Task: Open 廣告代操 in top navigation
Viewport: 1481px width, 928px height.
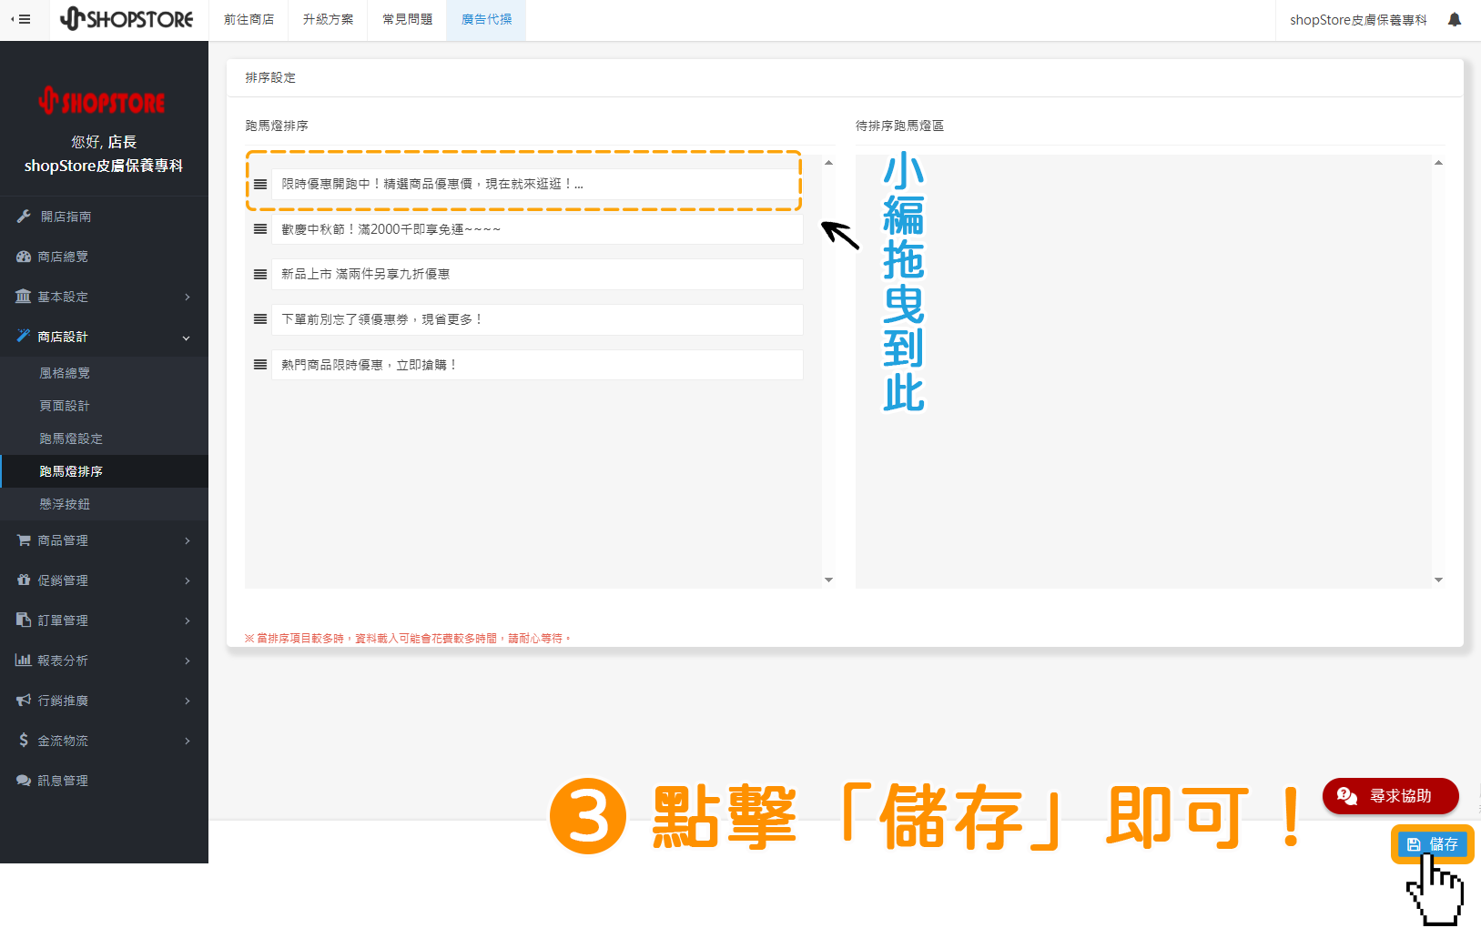Action: click(486, 19)
